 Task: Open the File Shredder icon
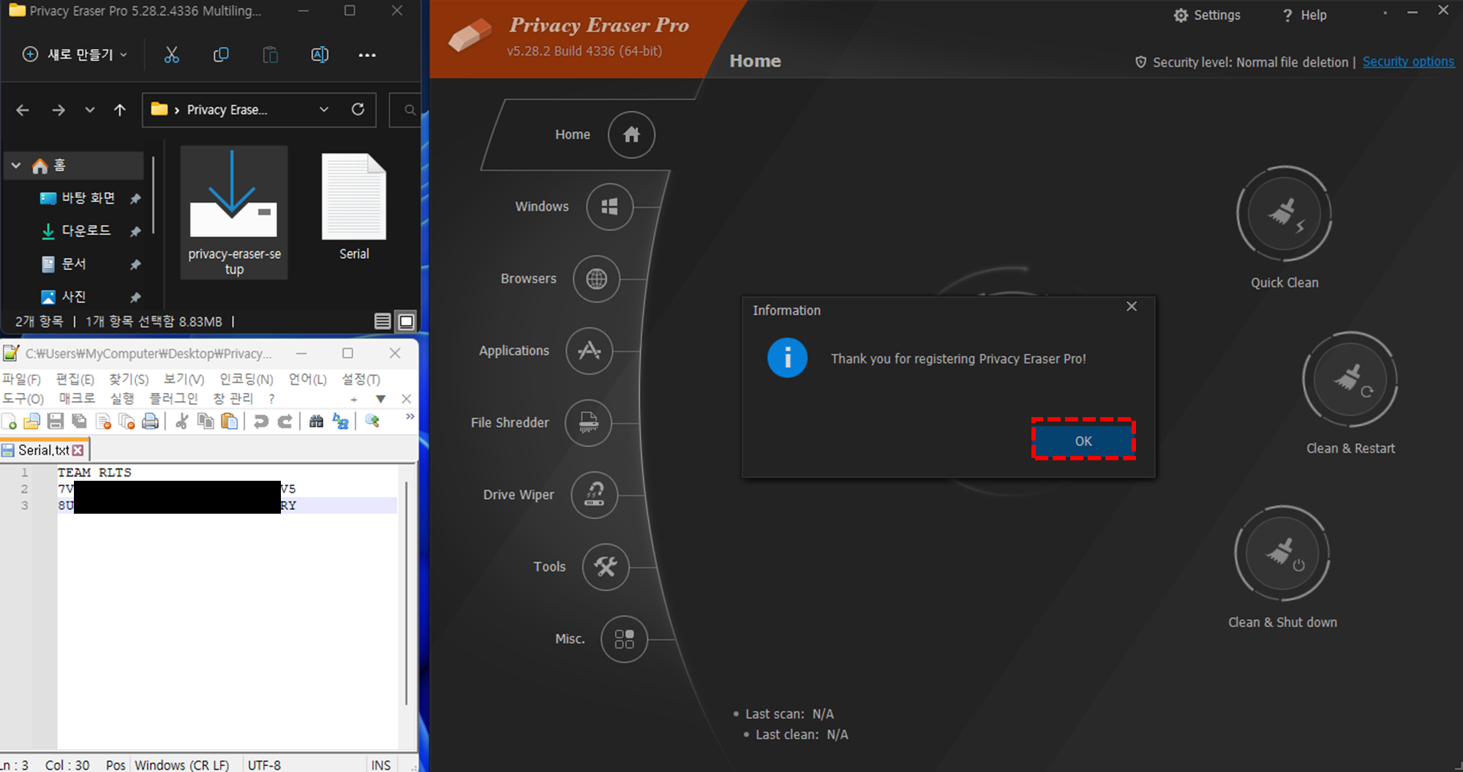[588, 423]
